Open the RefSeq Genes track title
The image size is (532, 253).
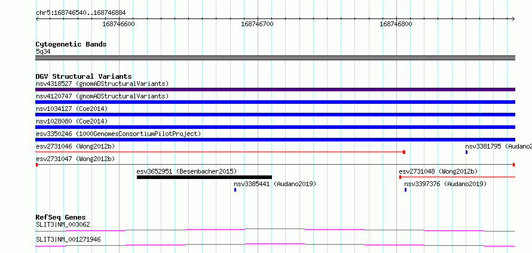click(61, 217)
